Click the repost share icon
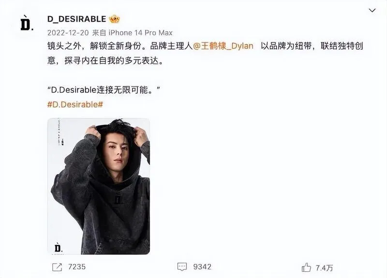 point(57,267)
